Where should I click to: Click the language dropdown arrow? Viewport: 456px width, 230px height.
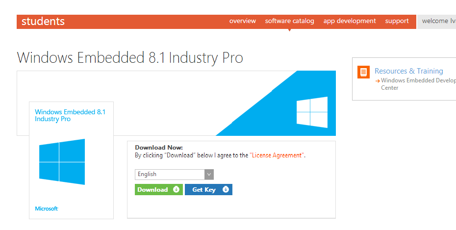[x=209, y=175]
